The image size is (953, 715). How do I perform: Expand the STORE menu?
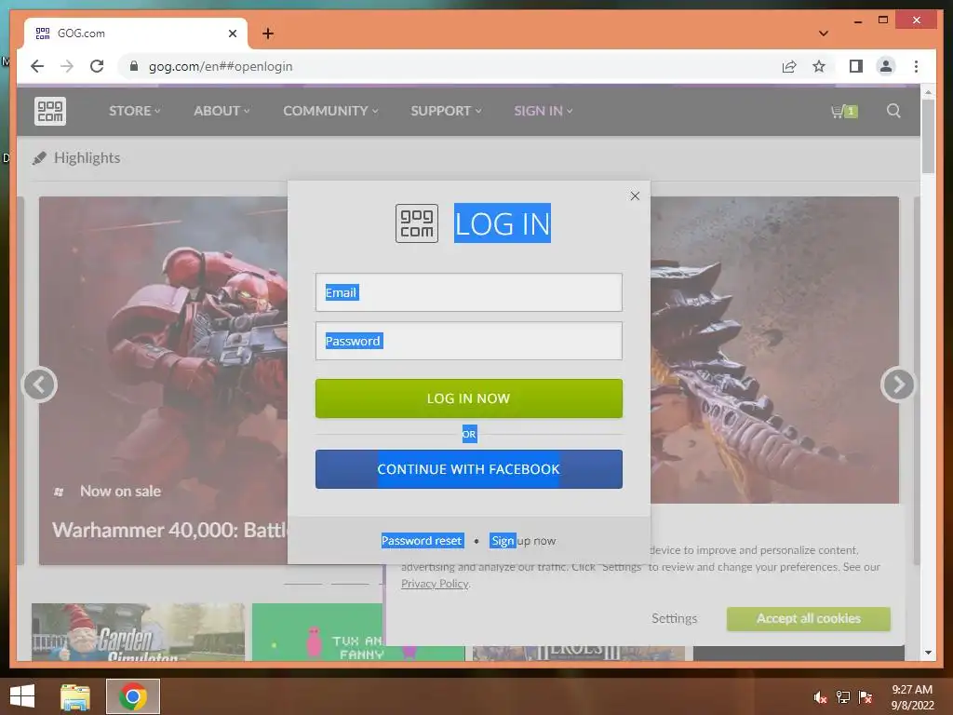coord(134,111)
